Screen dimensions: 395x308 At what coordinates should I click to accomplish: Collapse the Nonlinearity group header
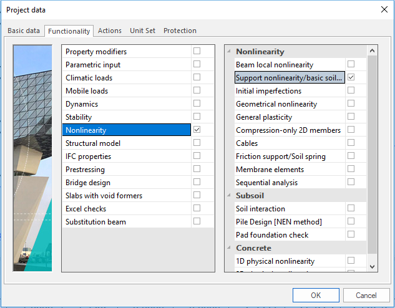coord(230,52)
